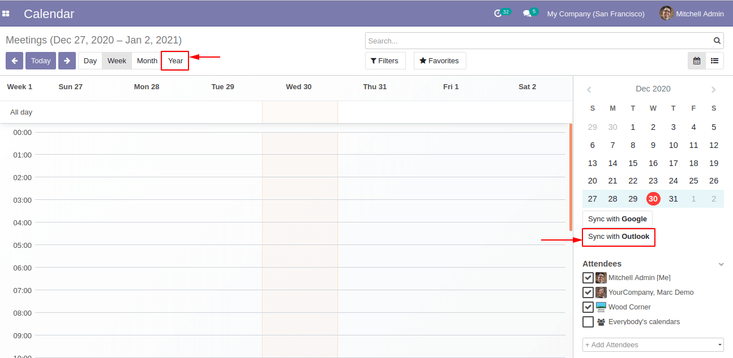Click the Fri 1 column header
The height and width of the screenshot is (358, 733).
(451, 87)
